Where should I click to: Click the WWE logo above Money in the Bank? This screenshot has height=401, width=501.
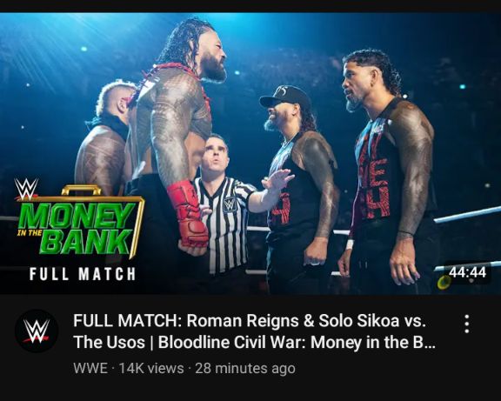26,189
